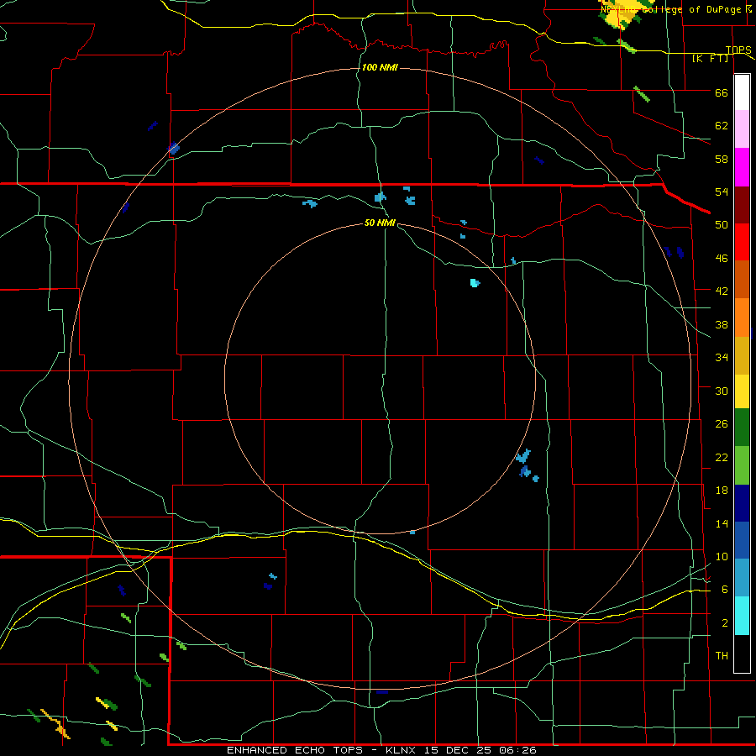Click the legend value '42'

point(722,291)
